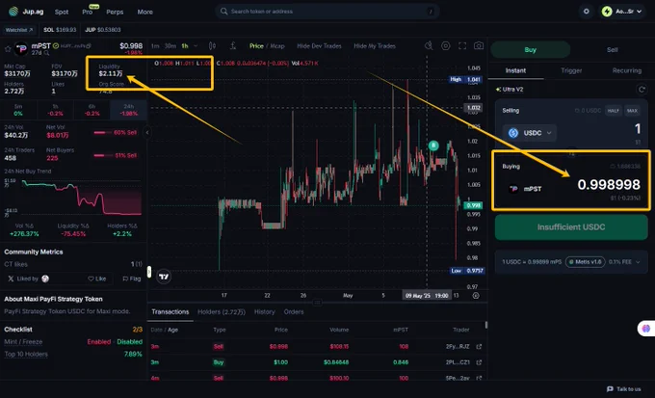The image size is (655, 398).
Task: Refresh the Ultra V2 quote
Action: [x=642, y=89]
